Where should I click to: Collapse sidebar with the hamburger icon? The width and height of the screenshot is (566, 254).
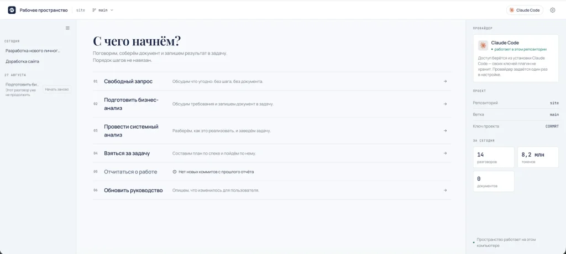[67, 28]
